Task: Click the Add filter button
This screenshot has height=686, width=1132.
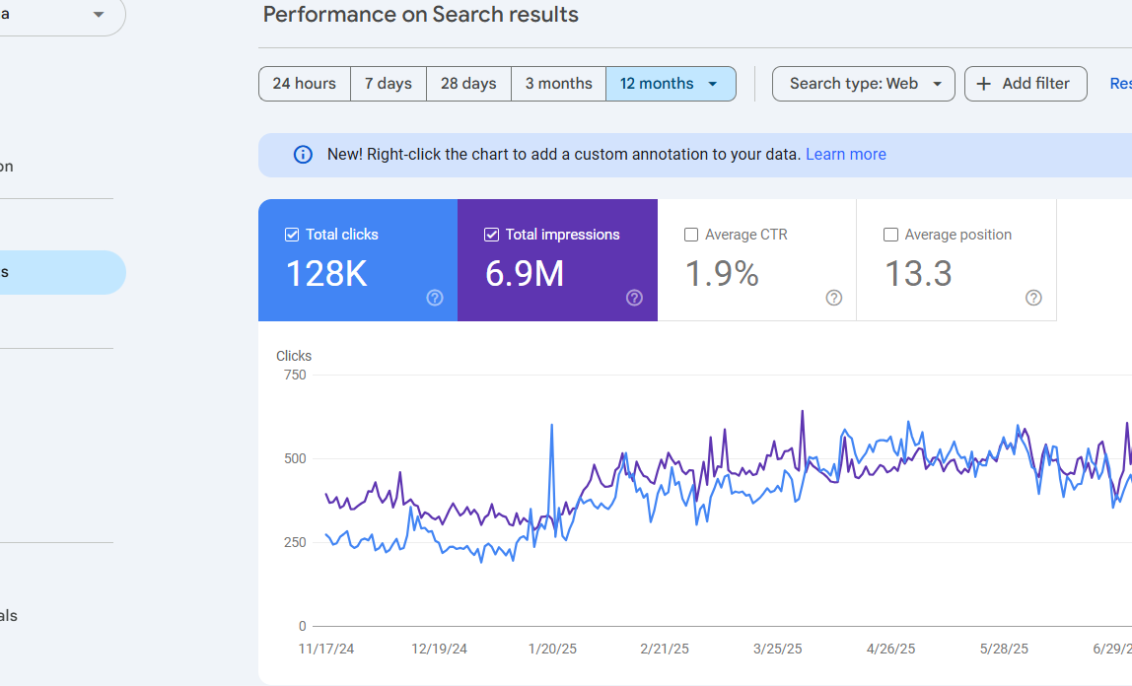Action: pos(1025,84)
